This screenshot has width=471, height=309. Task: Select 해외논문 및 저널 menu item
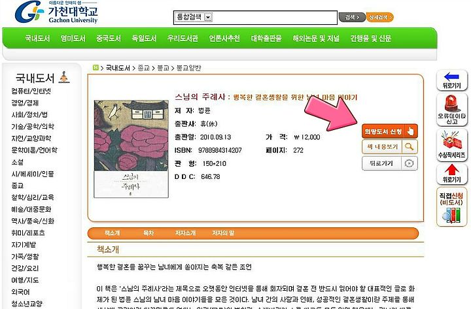pos(316,39)
